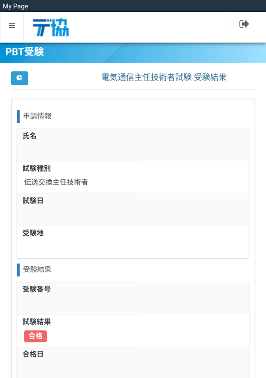
Task: Click the red 合格 badge
Action: pos(35,336)
